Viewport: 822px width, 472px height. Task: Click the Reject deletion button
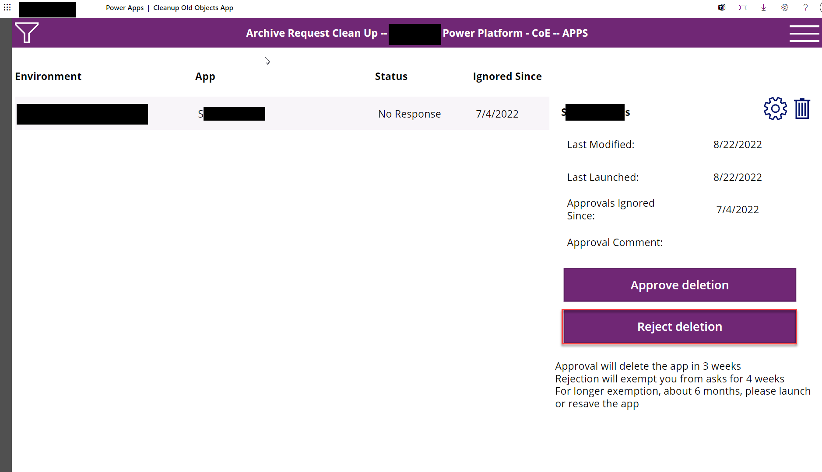click(x=679, y=326)
